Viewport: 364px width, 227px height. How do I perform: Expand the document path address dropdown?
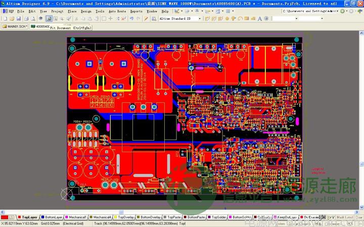(338, 11)
